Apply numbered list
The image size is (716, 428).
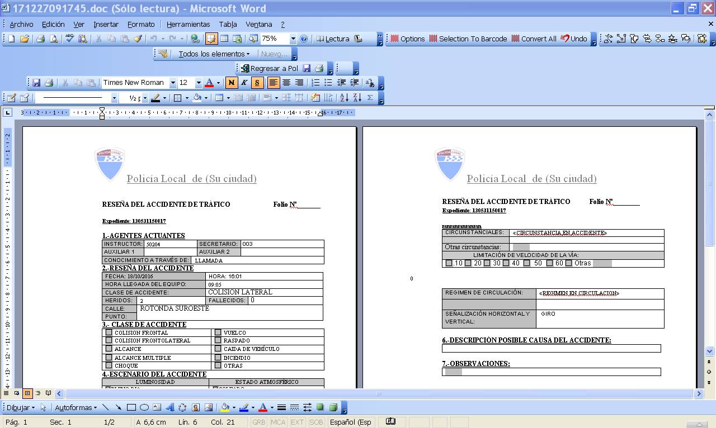pyautogui.click(x=315, y=83)
